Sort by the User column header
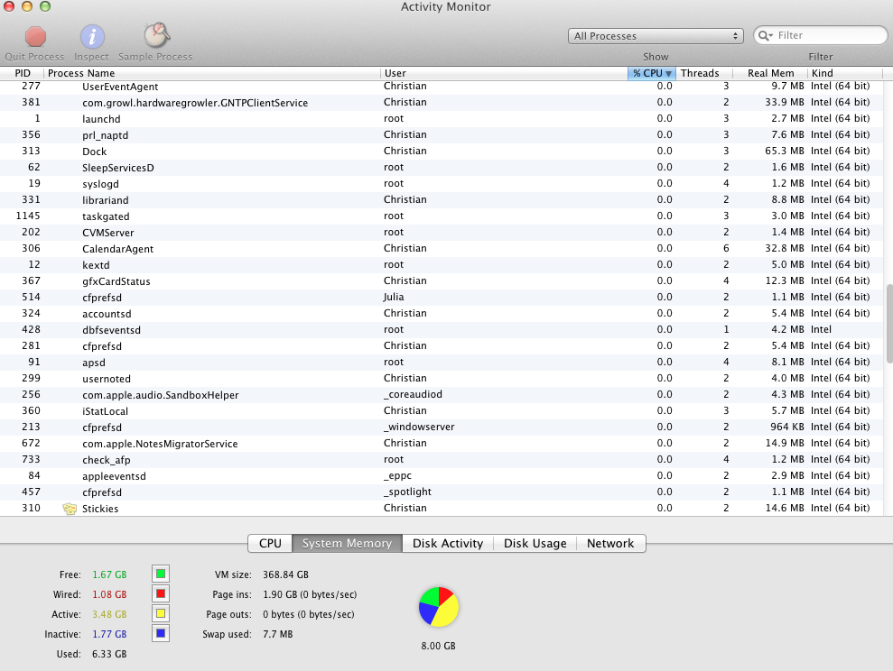The width and height of the screenshot is (893, 671). pyautogui.click(x=504, y=73)
